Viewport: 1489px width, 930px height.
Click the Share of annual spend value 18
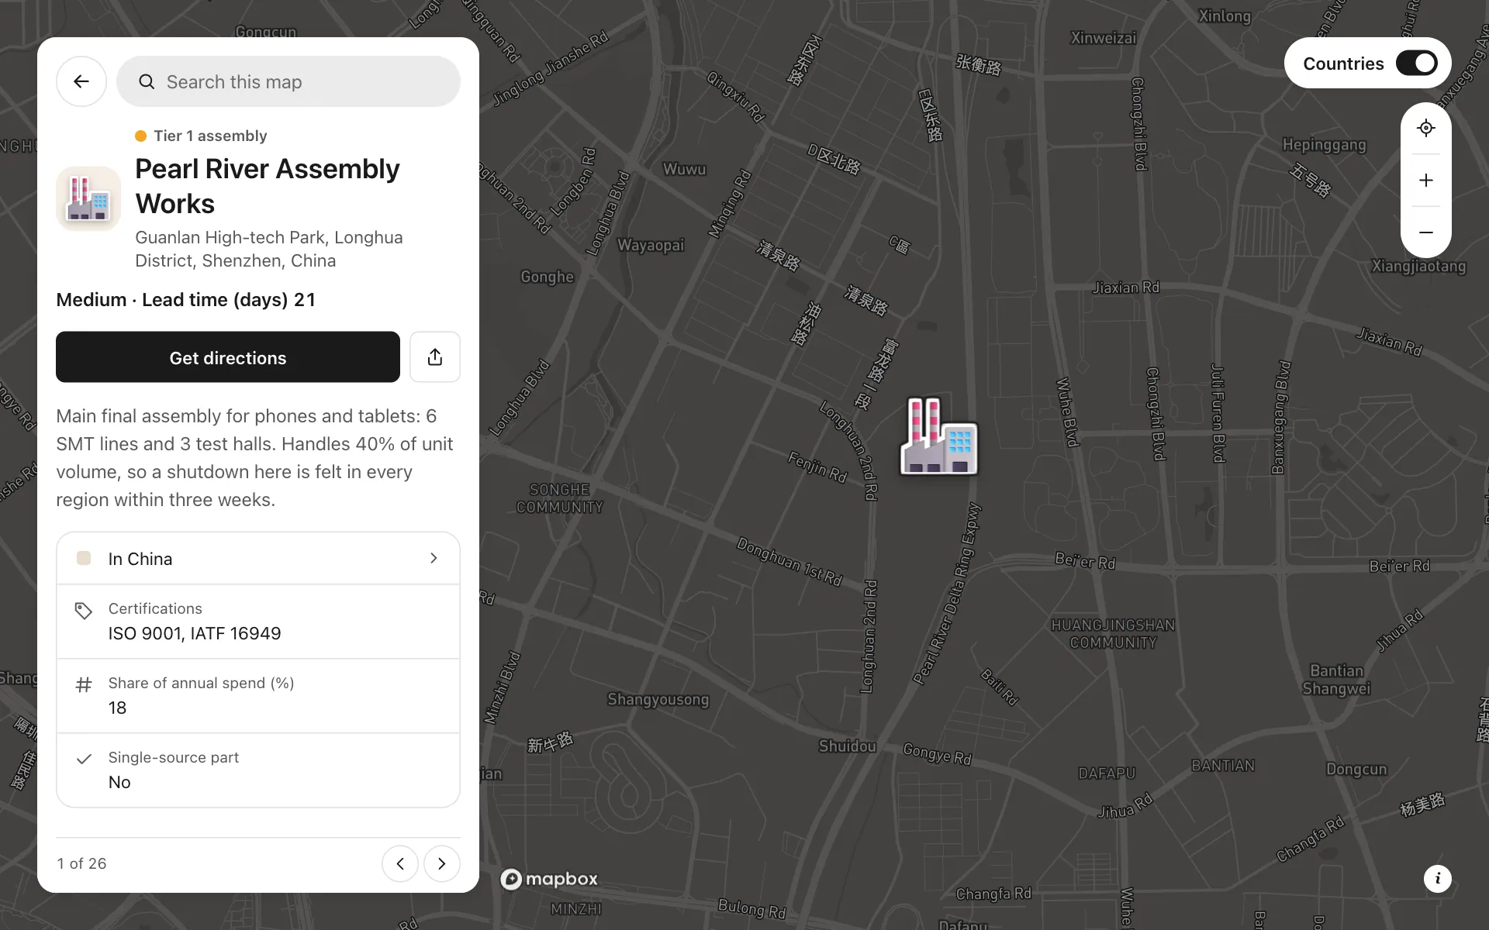point(117,708)
